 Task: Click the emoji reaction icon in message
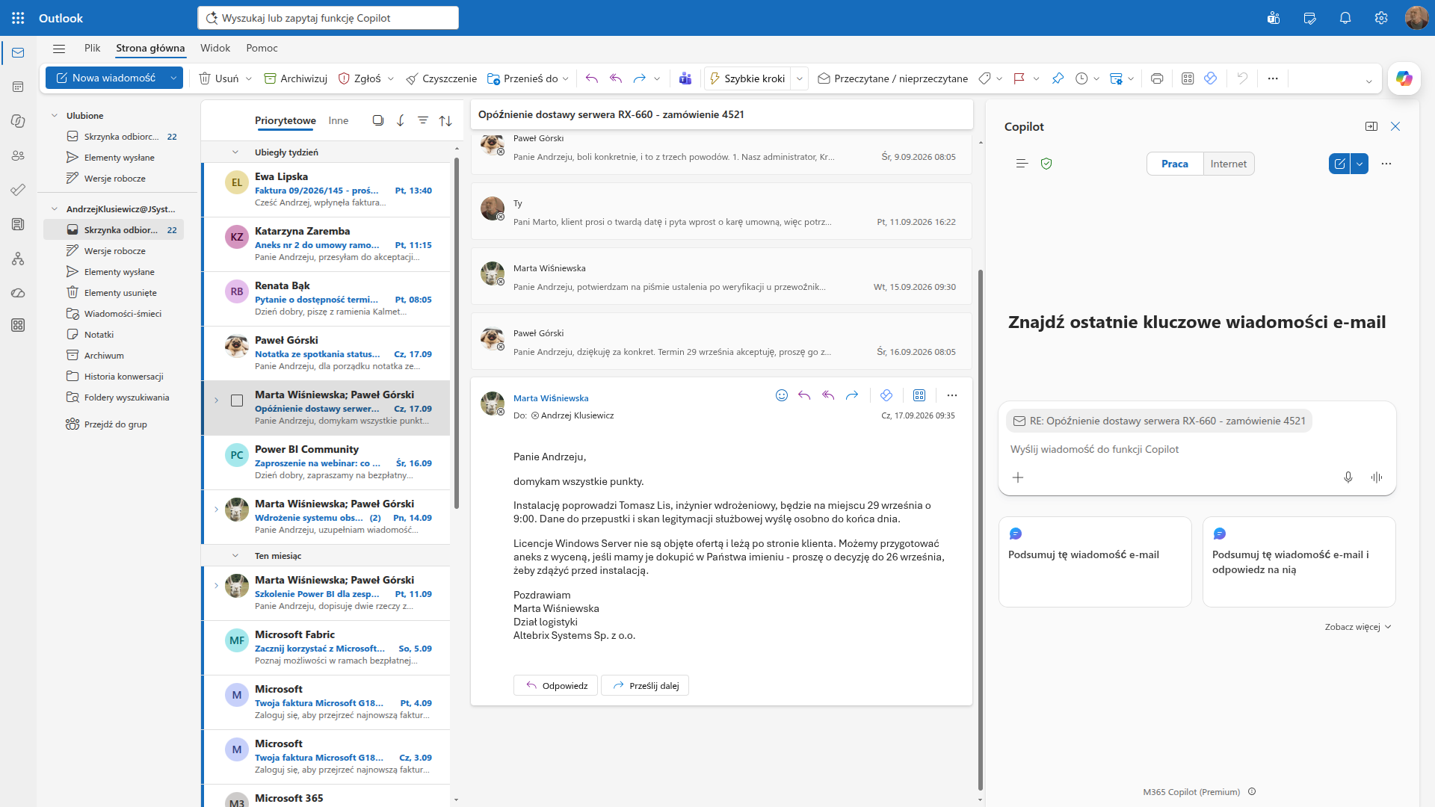point(782,395)
